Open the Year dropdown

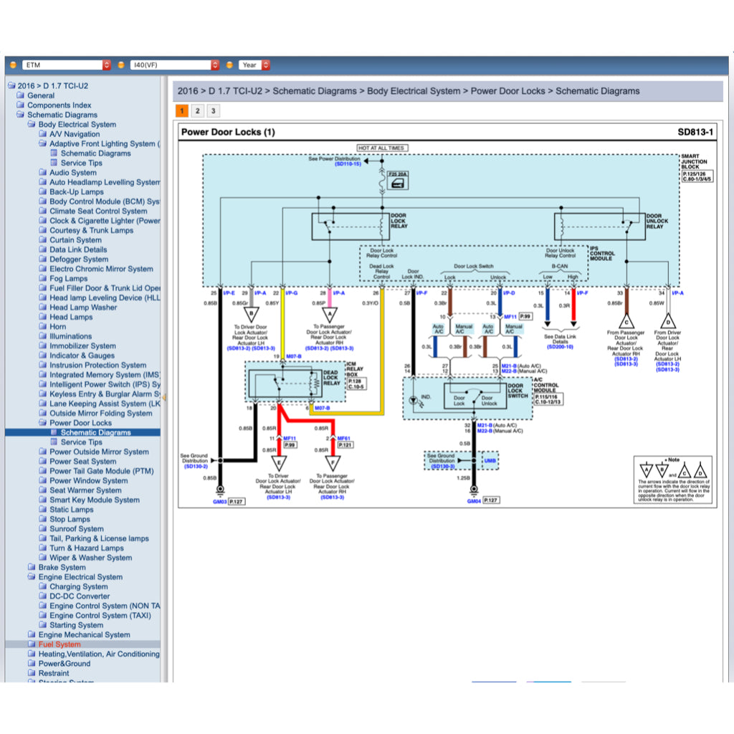[x=254, y=65]
